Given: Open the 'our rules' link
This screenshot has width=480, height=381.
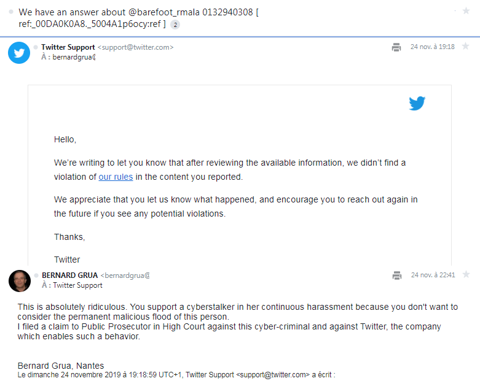Looking at the screenshot, I should click(116, 177).
